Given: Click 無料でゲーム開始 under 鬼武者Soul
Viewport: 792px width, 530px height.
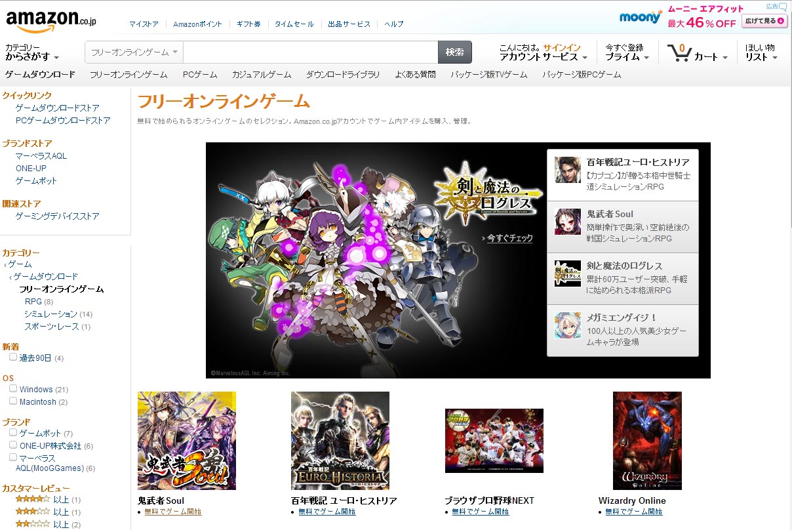Looking at the screenshot, I should point(173,512).
